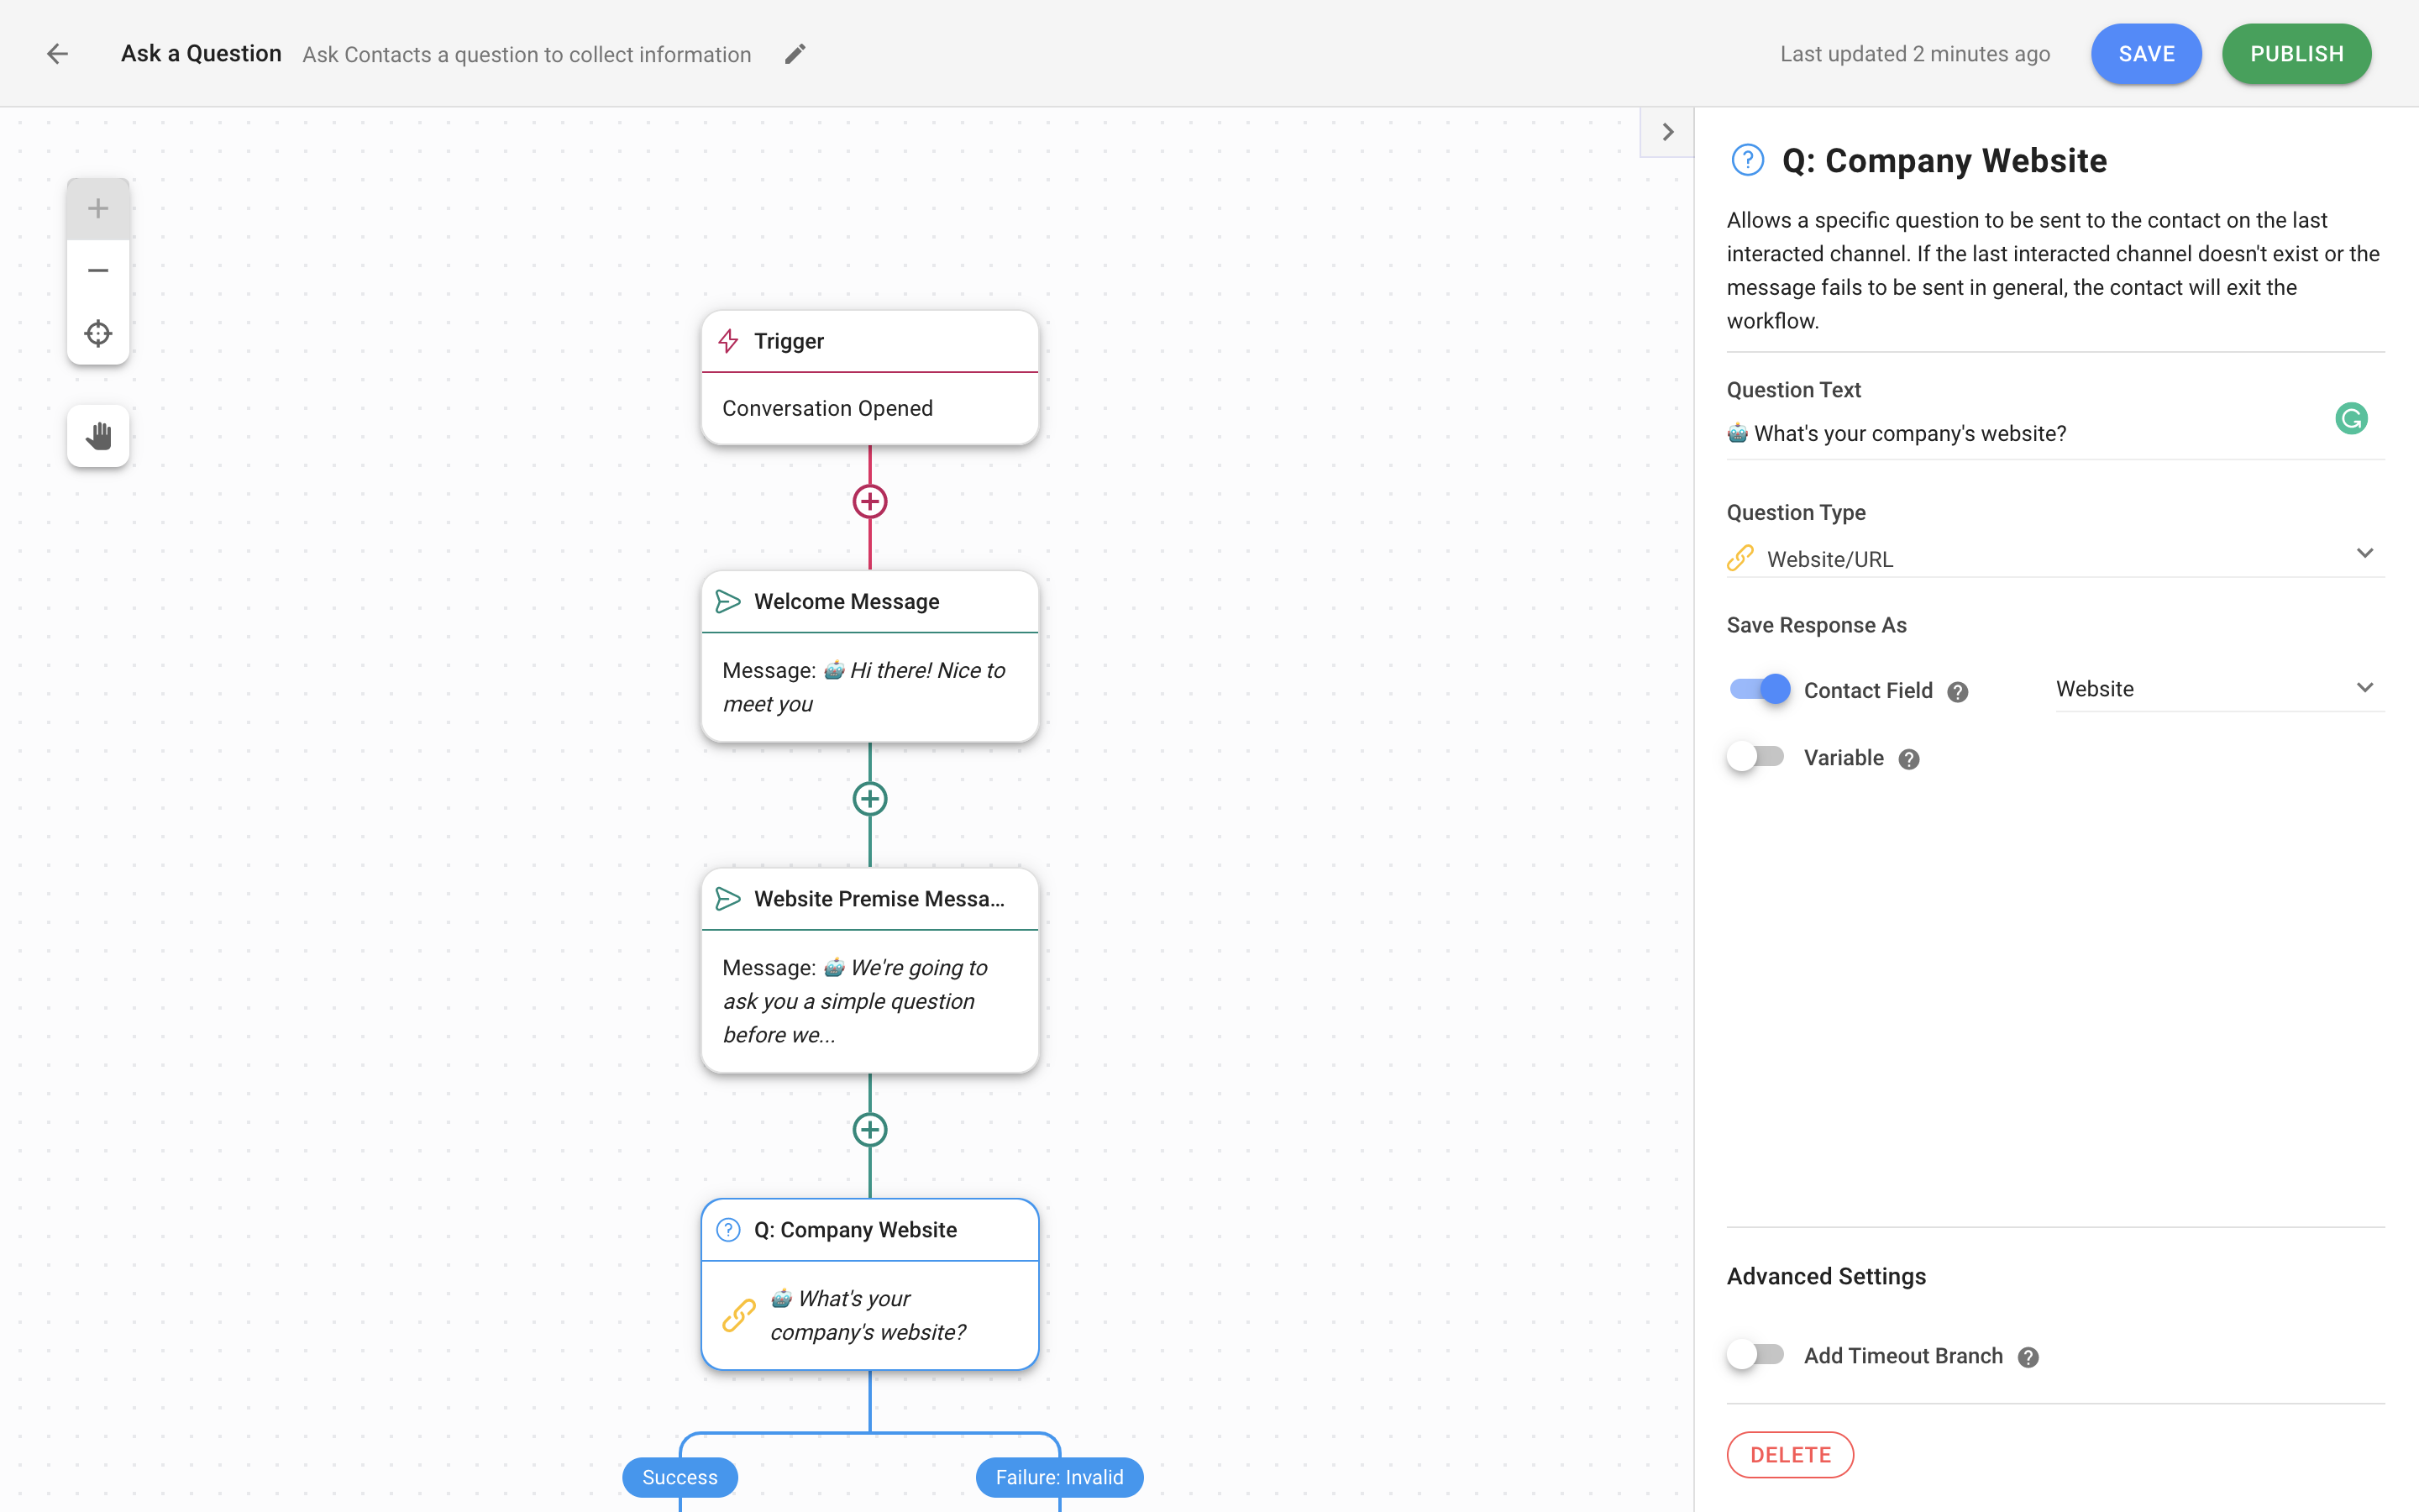Click the back arrow to exit workflow
2419x1512 pixels.
pyautogui.click(x=57, y=54)
